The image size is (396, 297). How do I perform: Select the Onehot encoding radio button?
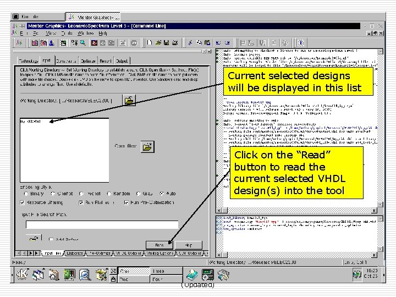[x=53, y=194]
